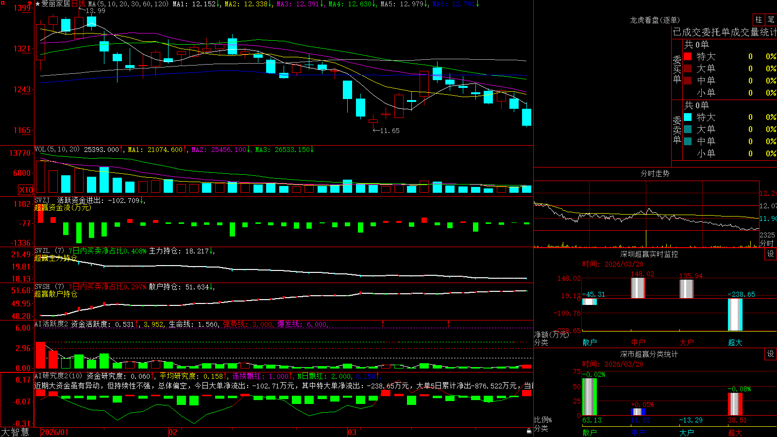This screenshot has width=777, height=437.
Task: Click the 龙虎看盘(逐单) panel title
Action: 655,20
